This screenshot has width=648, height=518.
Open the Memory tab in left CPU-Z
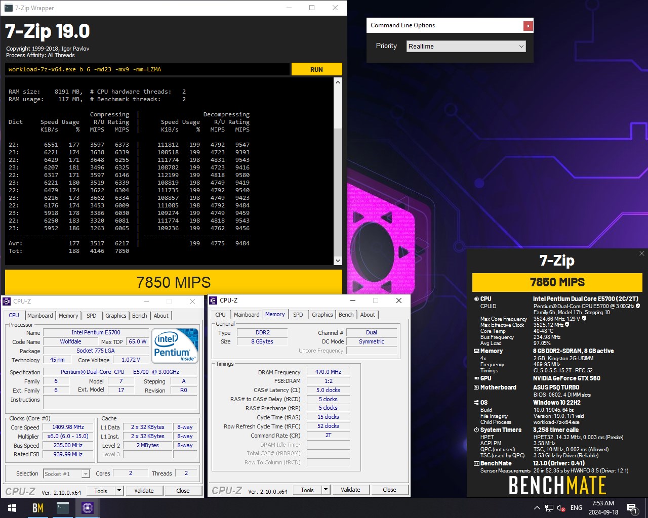tap(68, 315)
